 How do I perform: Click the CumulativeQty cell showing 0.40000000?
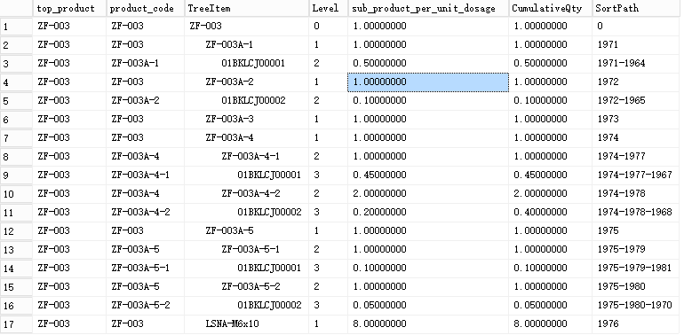click(551, 213)
